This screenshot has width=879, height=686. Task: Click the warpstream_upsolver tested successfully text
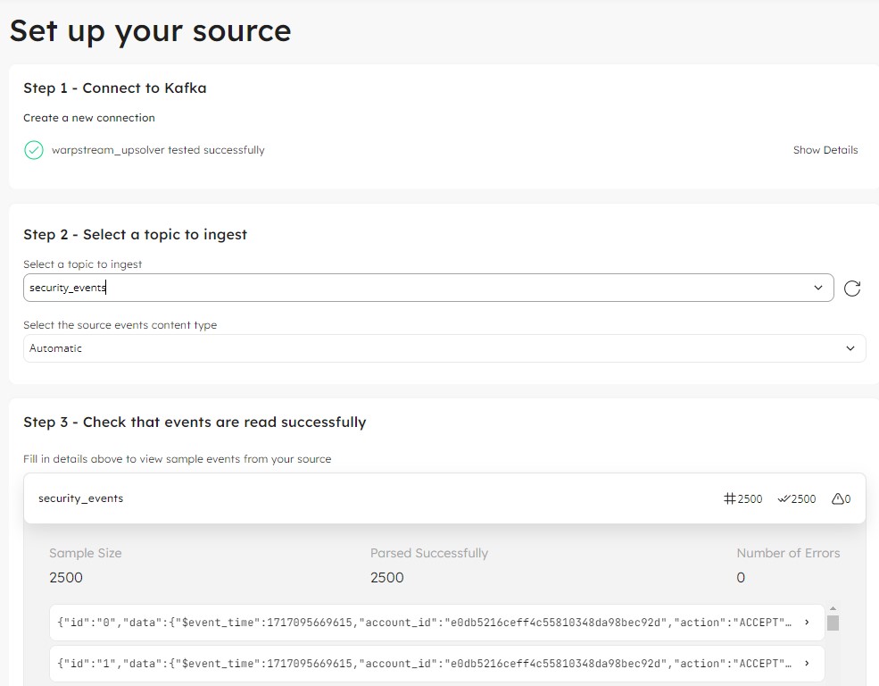coord(158,150)
